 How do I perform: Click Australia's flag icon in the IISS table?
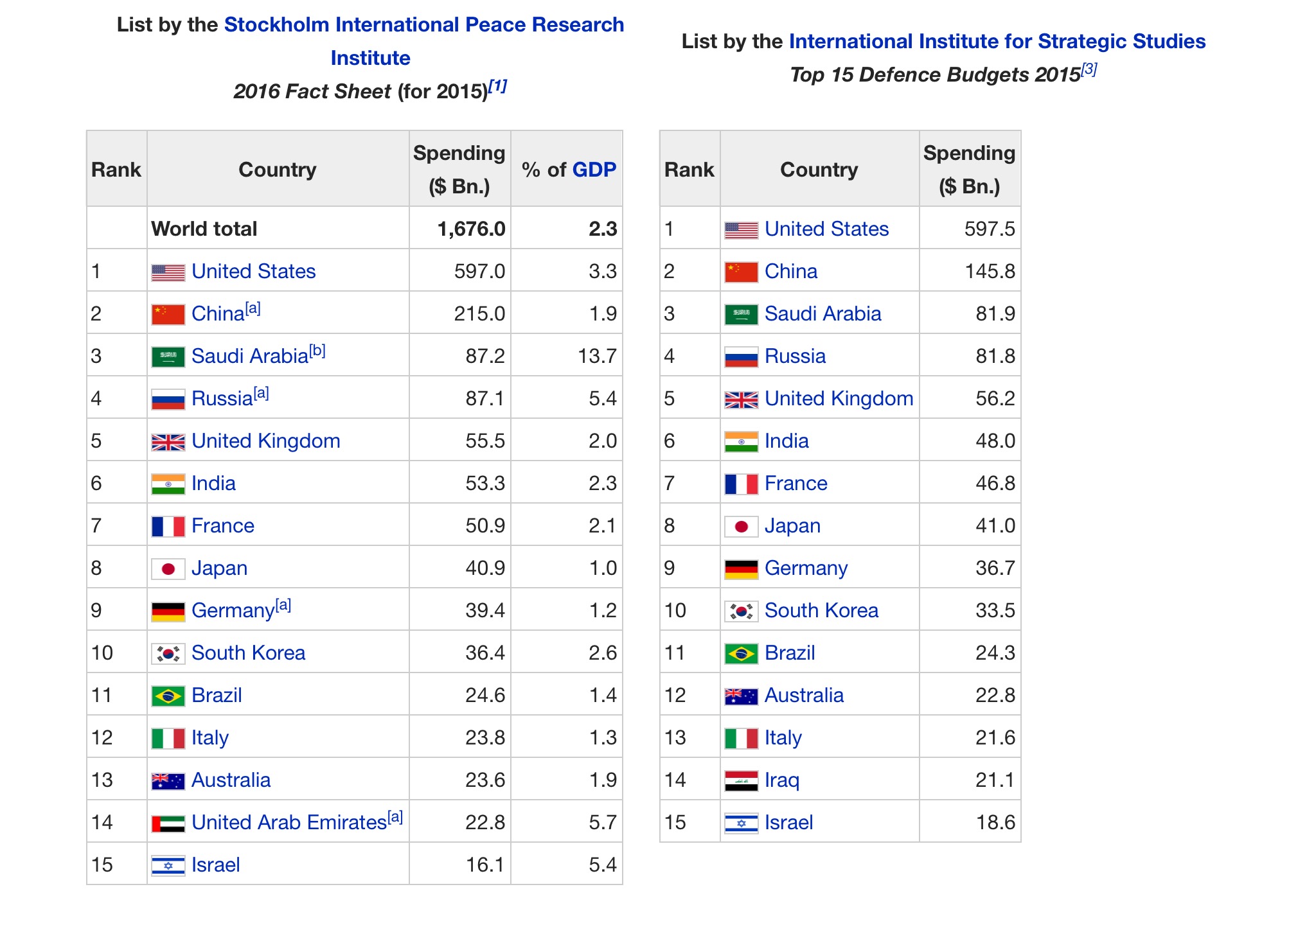pos(742,696)
